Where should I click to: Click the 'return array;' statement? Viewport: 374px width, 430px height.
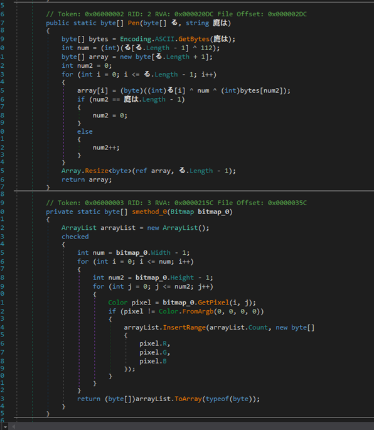[x=87, y=180]
